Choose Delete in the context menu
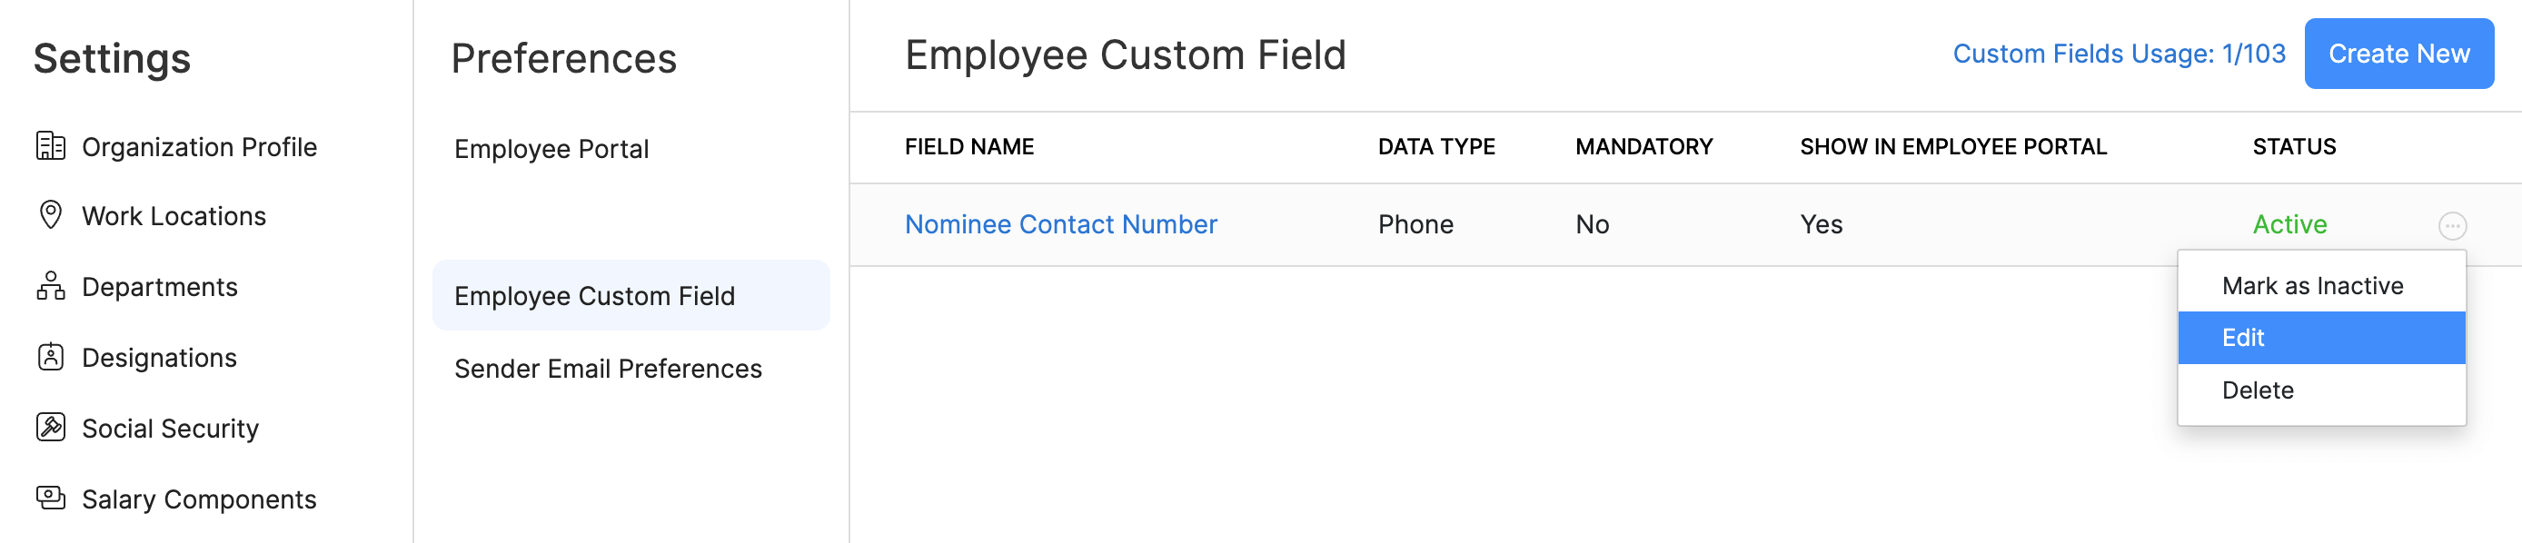2522x543 pixels. point(2258,390)
